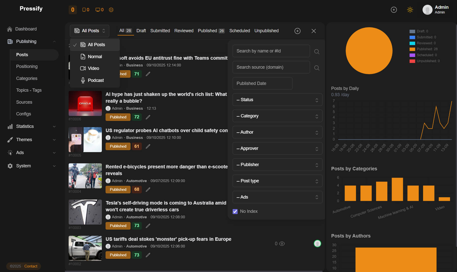The height and width of the screenshot is (272, 457).
Task: Open the Status filter dropdown
Action: [277, 100]
